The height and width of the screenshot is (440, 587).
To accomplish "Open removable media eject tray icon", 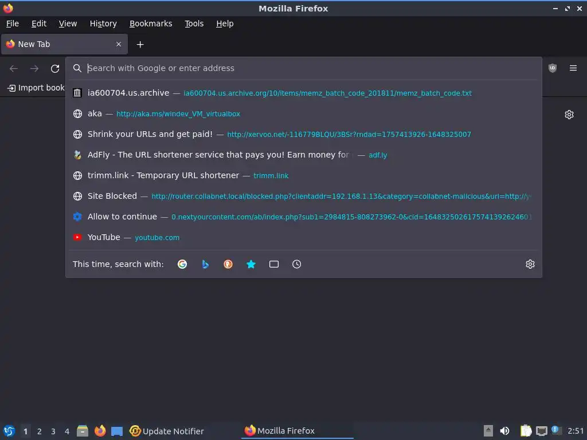I will (x=488, y=431).
